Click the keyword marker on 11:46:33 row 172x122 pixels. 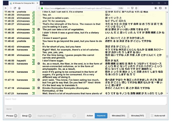pos(39,29)
